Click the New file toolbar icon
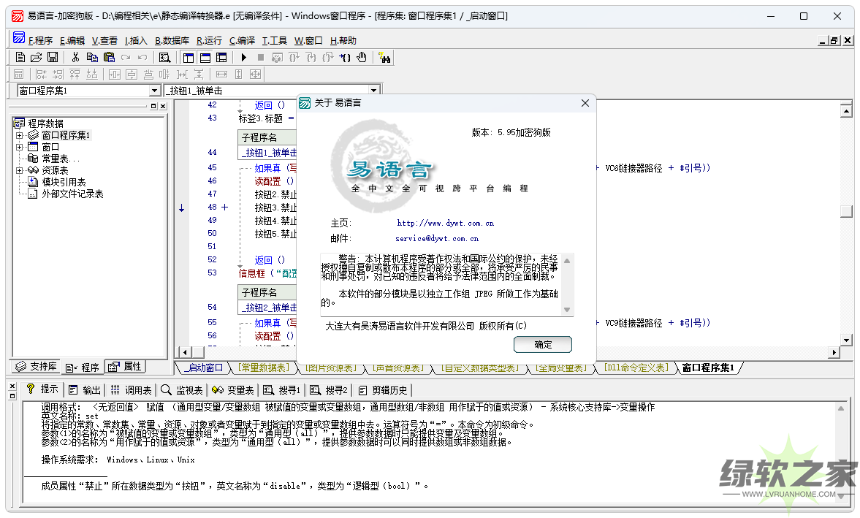Screen dimensions: 860x518 pos(20,57)
